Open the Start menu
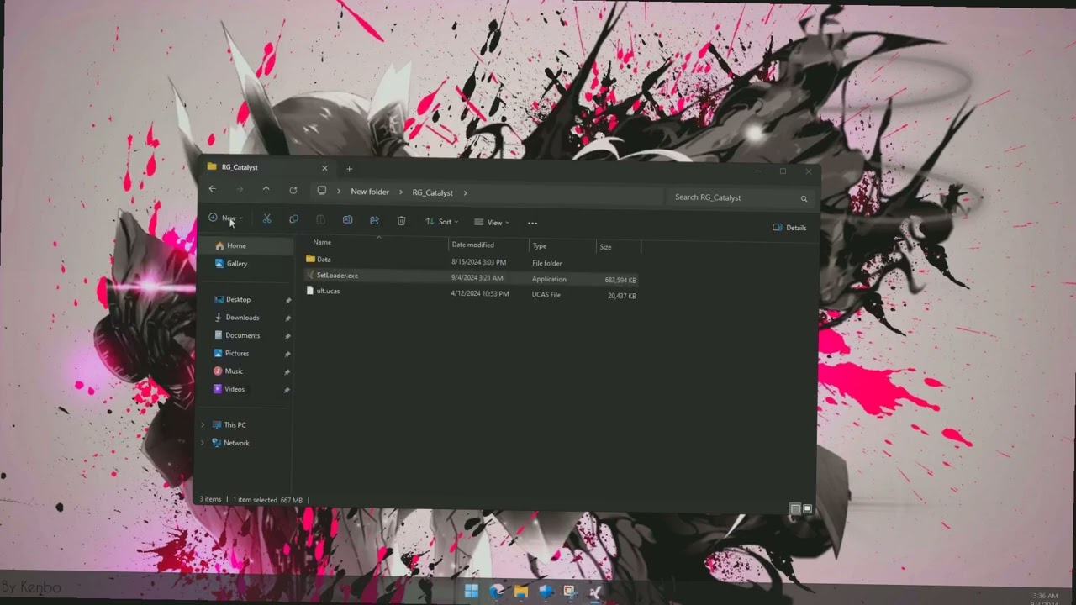 (x=471, y=591)
